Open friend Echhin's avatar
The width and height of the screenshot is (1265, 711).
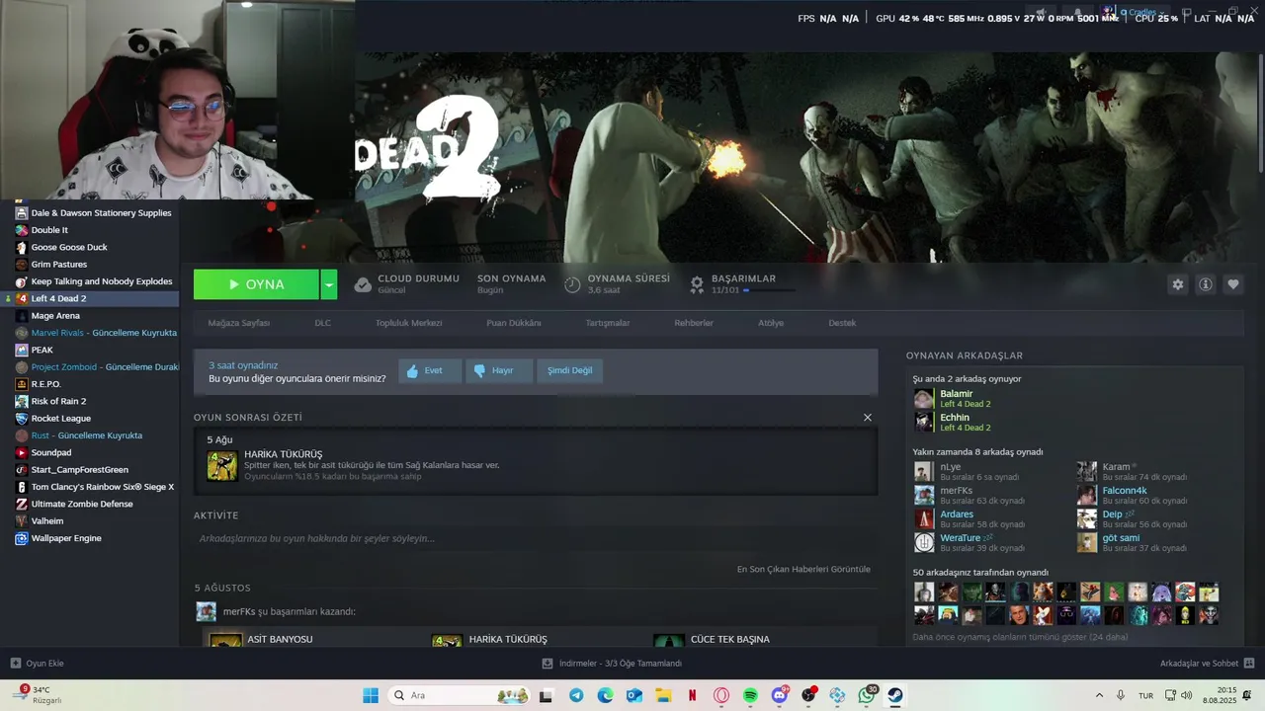923,423
